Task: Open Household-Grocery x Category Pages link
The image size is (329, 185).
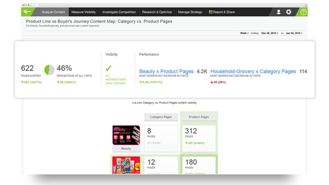Action: point(253,71)
